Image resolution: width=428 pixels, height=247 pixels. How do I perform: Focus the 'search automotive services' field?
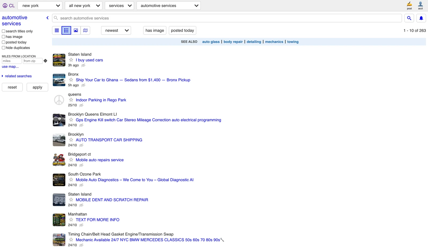(x=227, y=18)
